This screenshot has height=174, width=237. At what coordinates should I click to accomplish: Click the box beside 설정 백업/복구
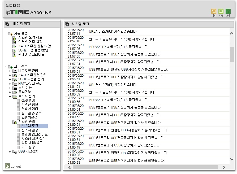click(18, 143)
